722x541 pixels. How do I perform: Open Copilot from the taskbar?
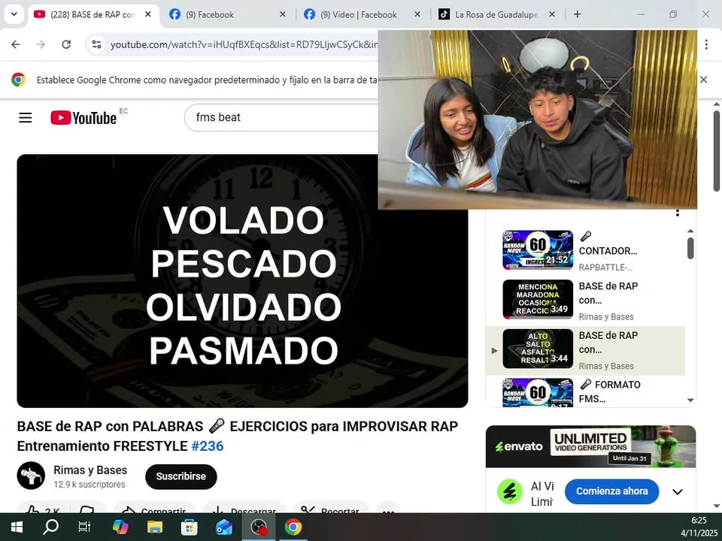tap(120, 527)
